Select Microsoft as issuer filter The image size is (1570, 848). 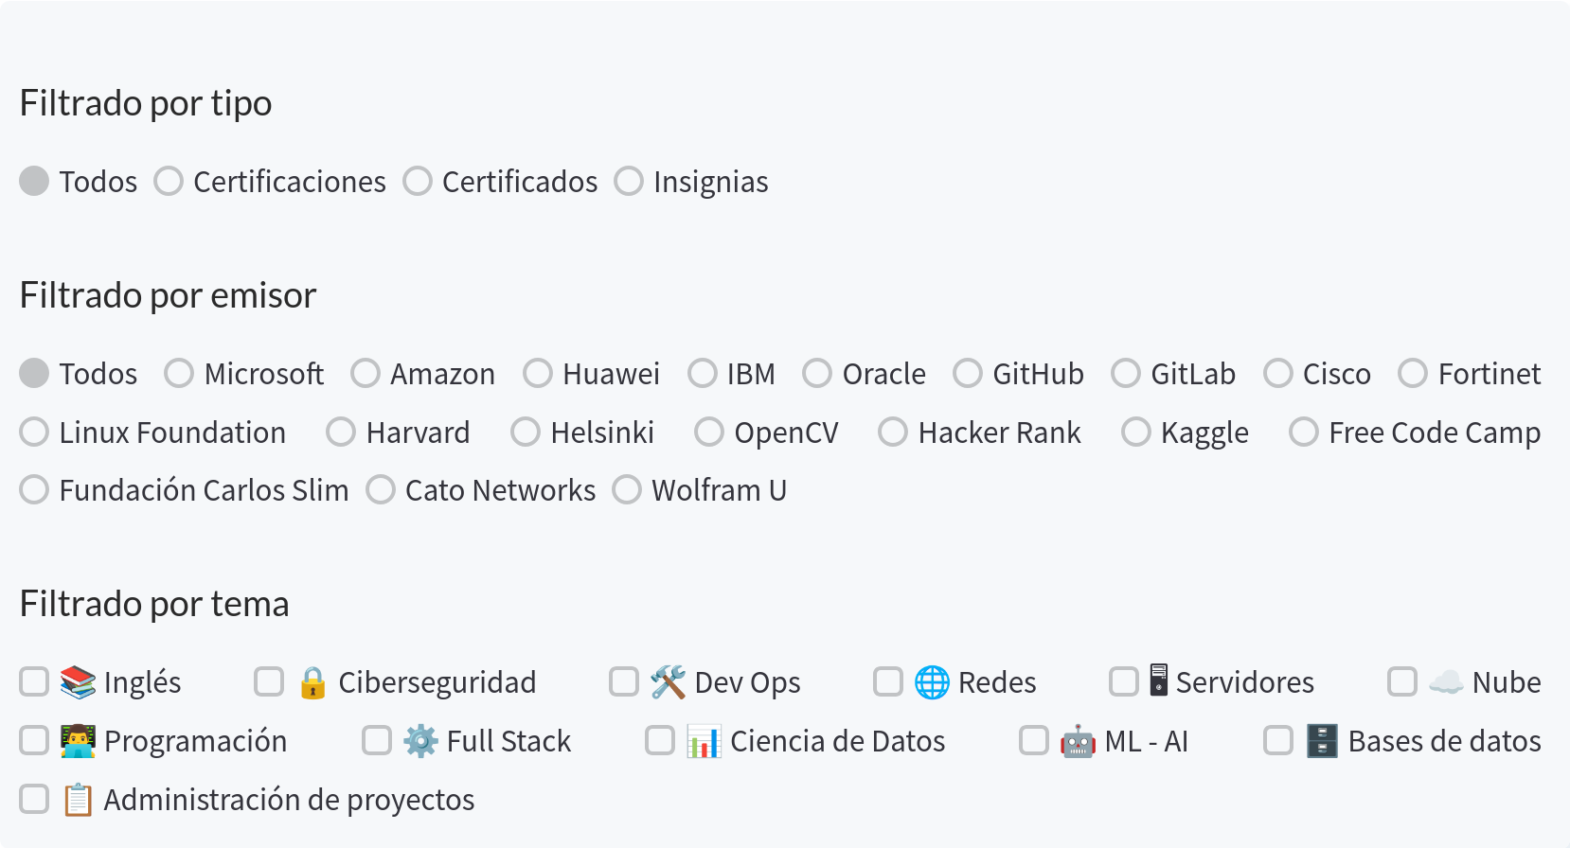(179, 373)
